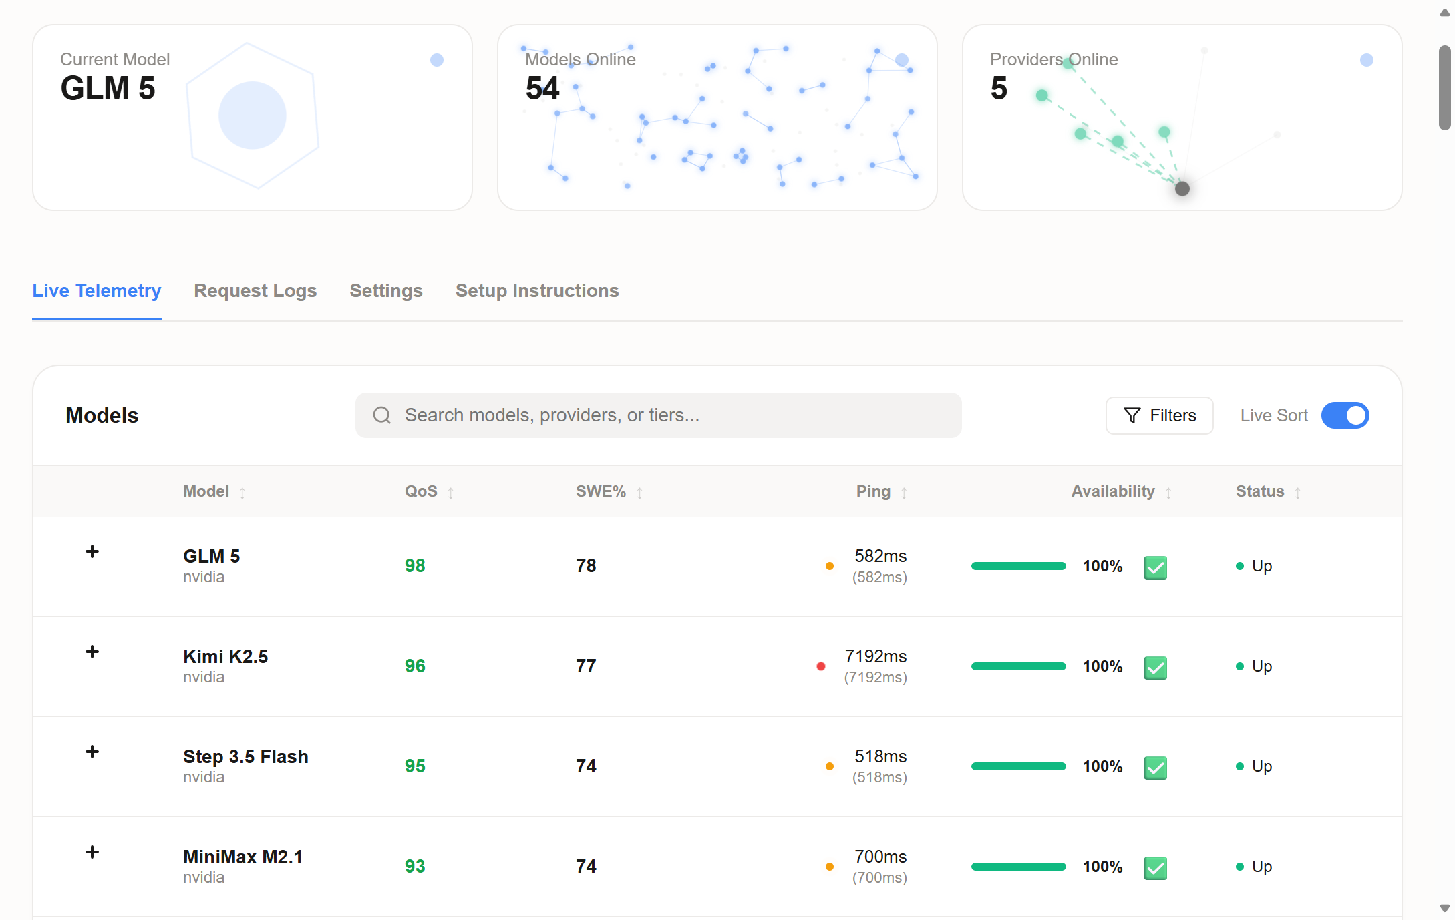Click the SWE% value 77
1455x920 pixels.
pyautogui.click(x=586, y=666)
